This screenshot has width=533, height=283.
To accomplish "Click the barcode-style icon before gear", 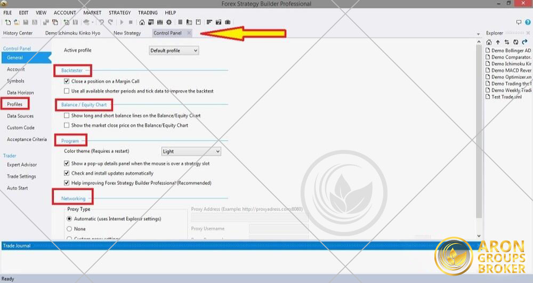I will coord(160,22).
